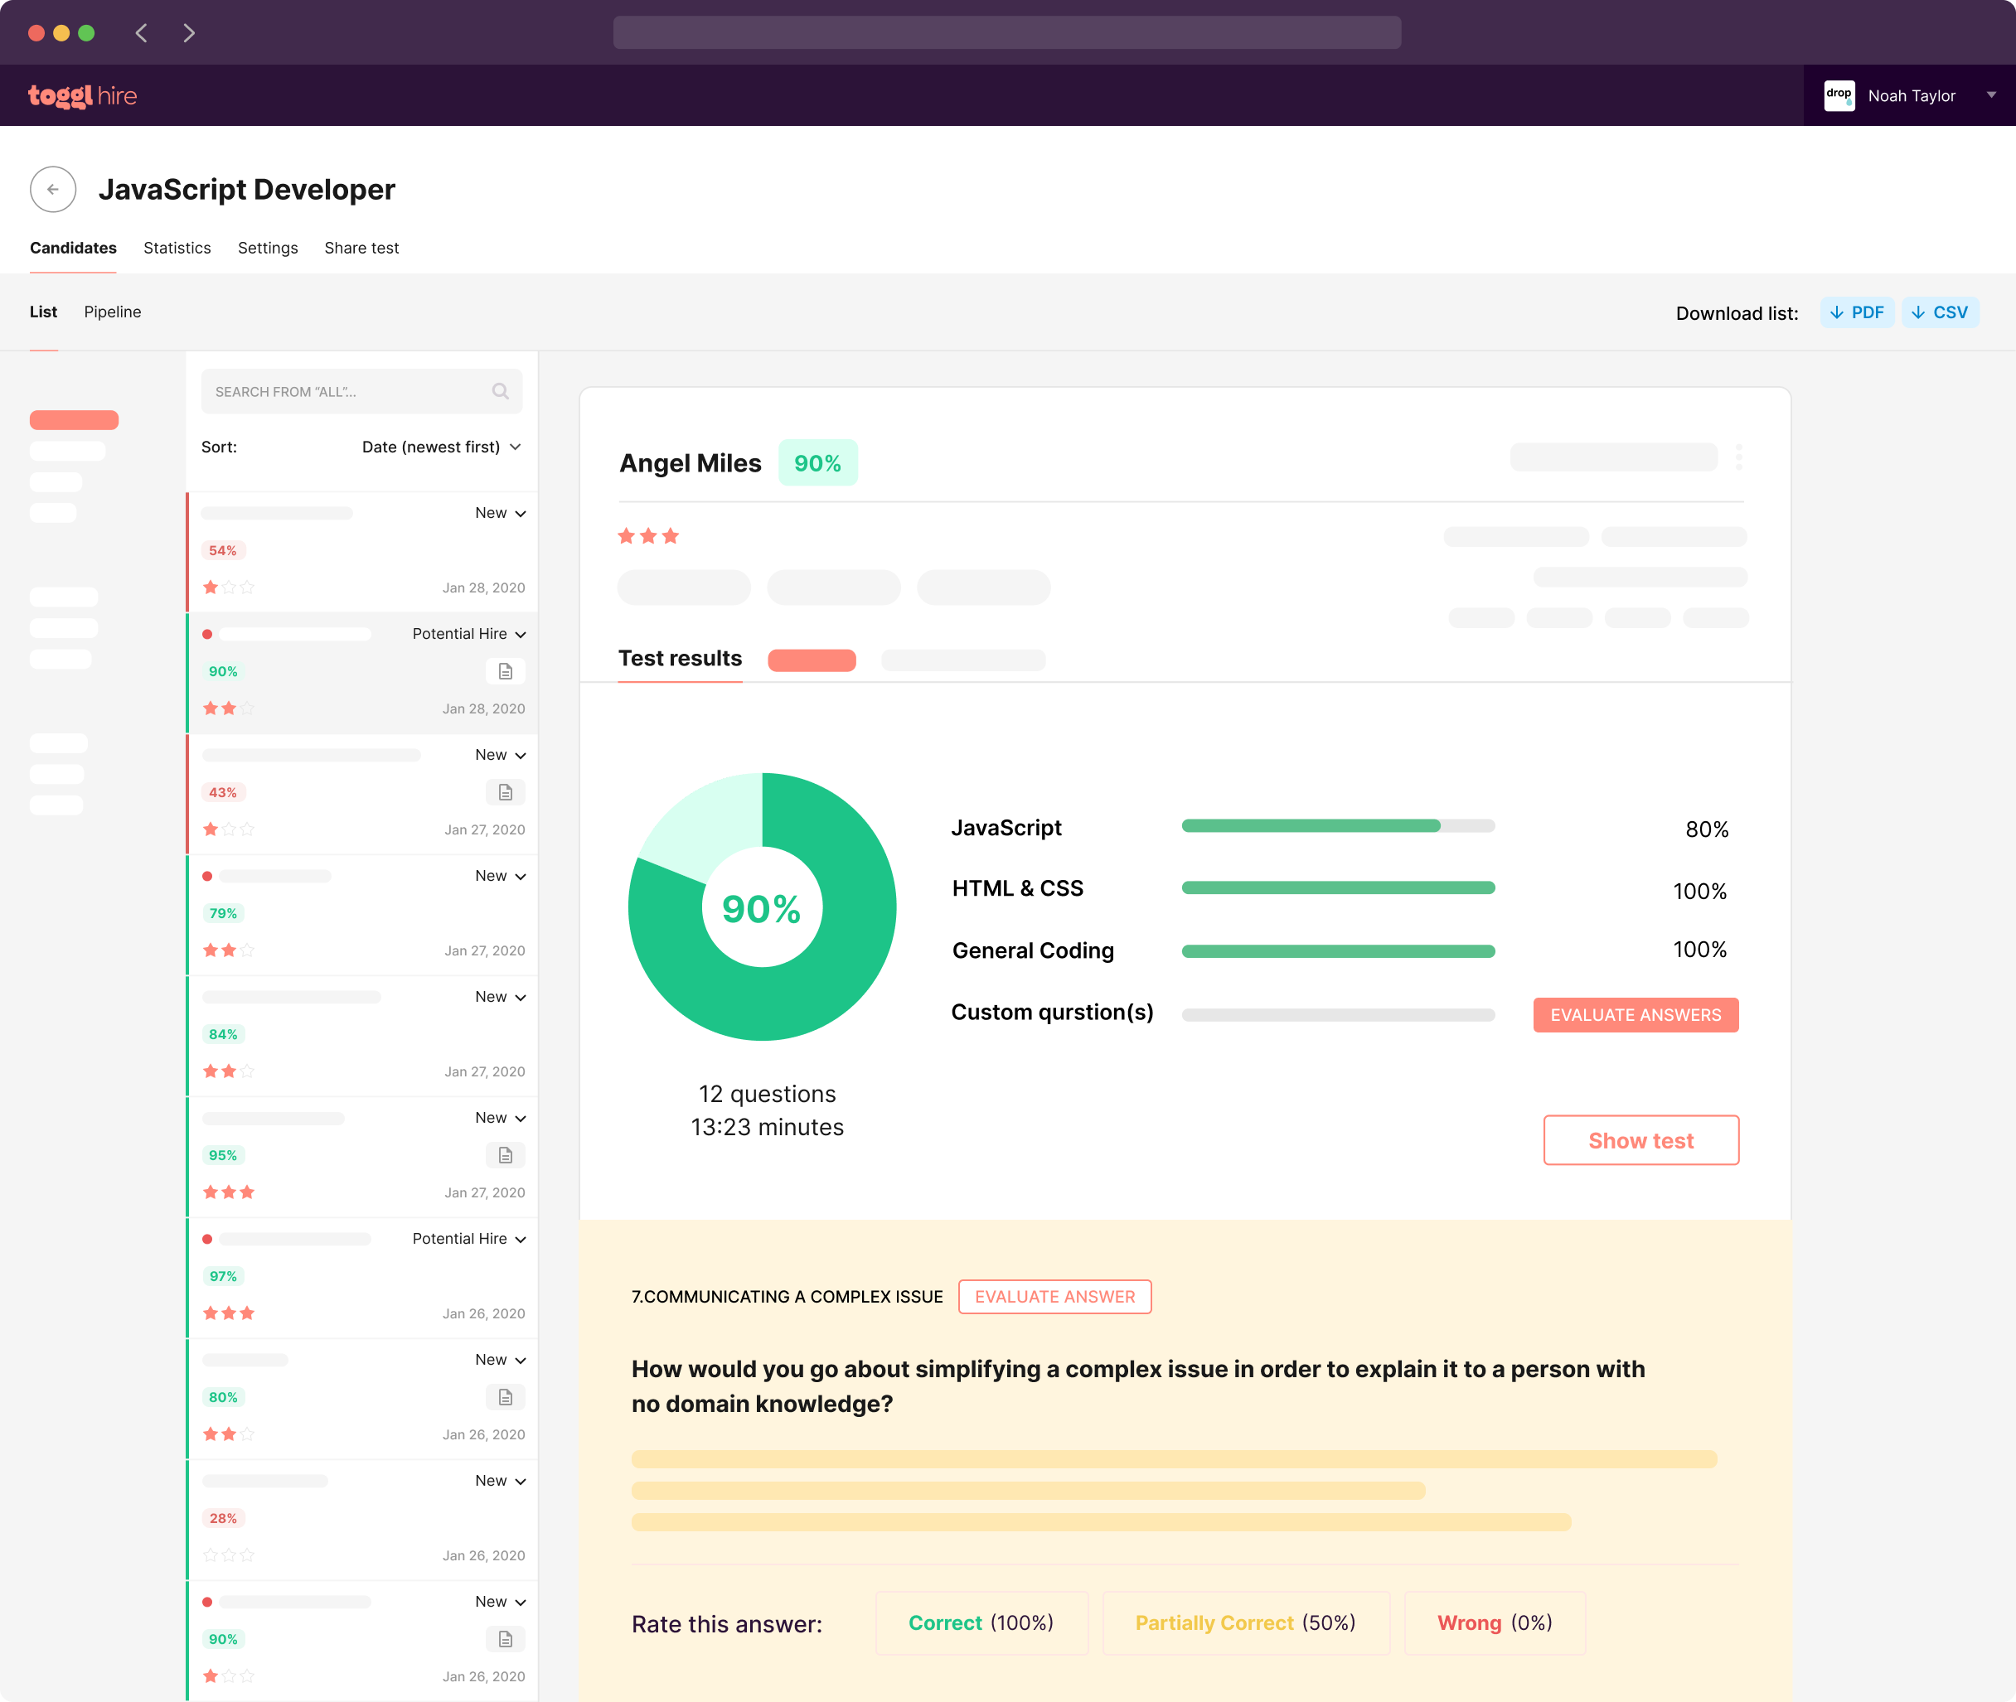2016x1702 pixels.
Task: Click the user avatar icon for Noah Taylor
Action: coord(1840,94)
